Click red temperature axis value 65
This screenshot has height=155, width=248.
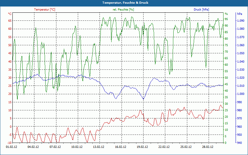[10, 21]
